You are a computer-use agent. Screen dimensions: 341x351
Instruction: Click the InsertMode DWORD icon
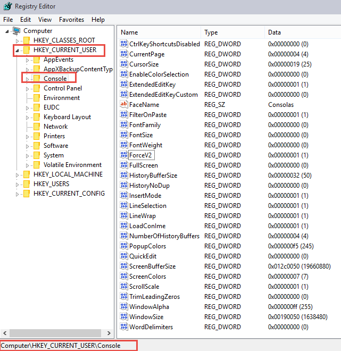pos(124,195)
